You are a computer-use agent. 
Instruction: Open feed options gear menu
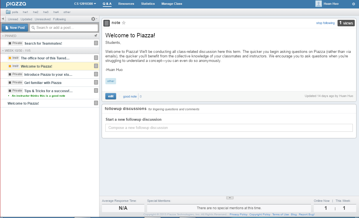pos(94,19)
